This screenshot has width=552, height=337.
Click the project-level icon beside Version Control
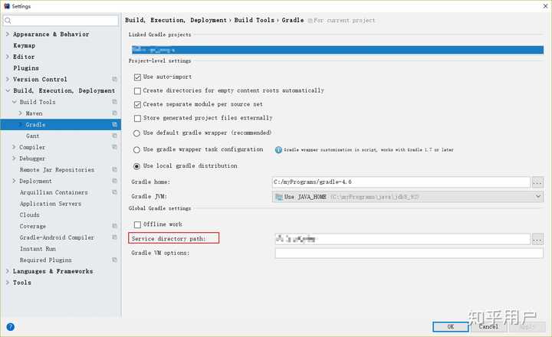114,79
